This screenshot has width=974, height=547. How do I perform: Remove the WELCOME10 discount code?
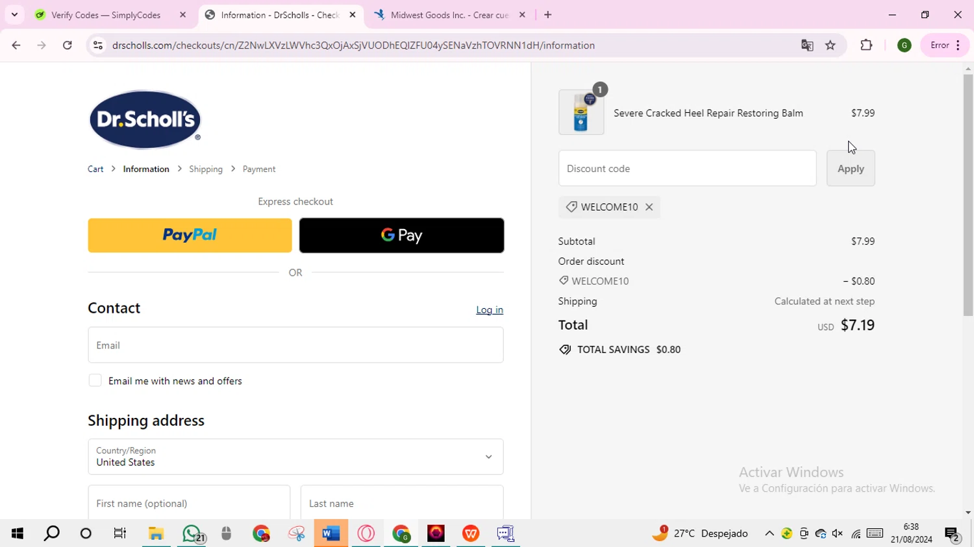[649, 207]
